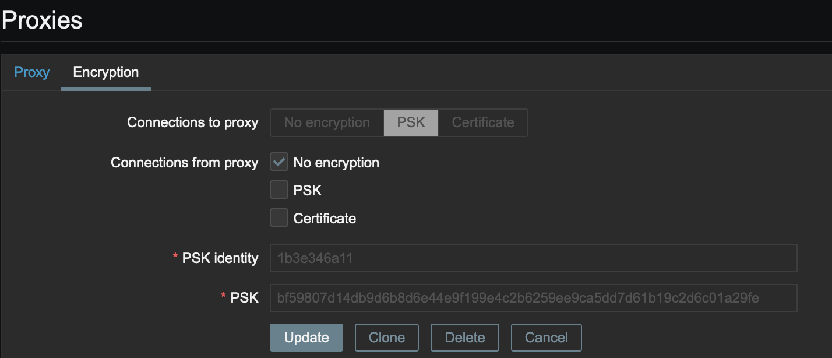This screenshot has width=832, height=358.
Task: Delete the proxy
Action: pyautogui.click(x=464, y=337)
